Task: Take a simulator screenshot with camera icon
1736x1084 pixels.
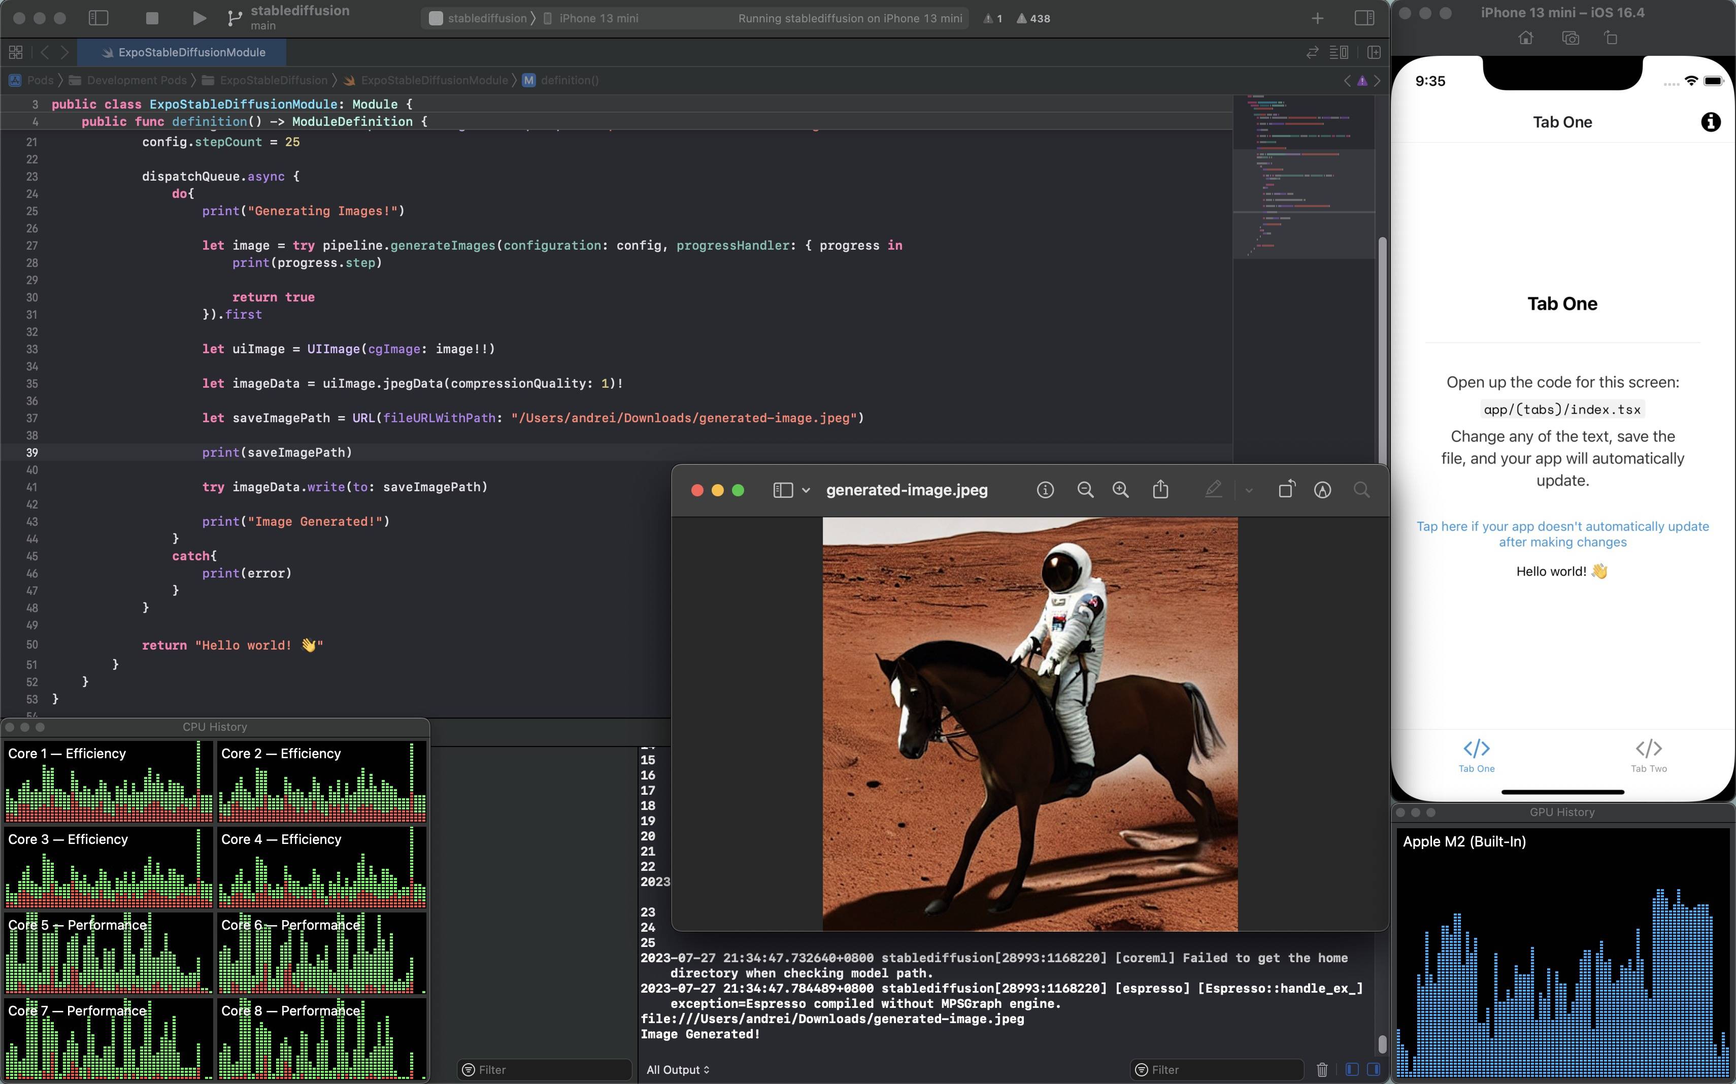Action: pos(1570,38)
